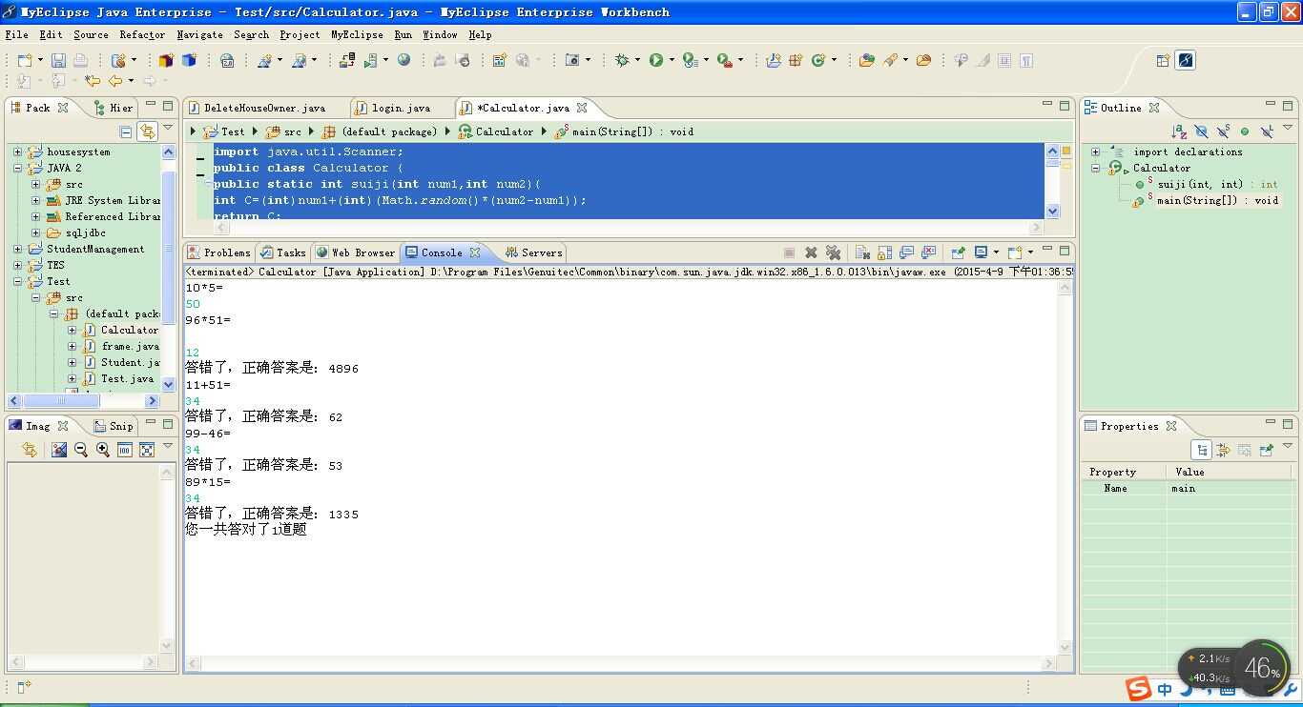This screenshot has width=1303, height=707.
Task: Minimize the Console panel
Action: coord(1047,250)
